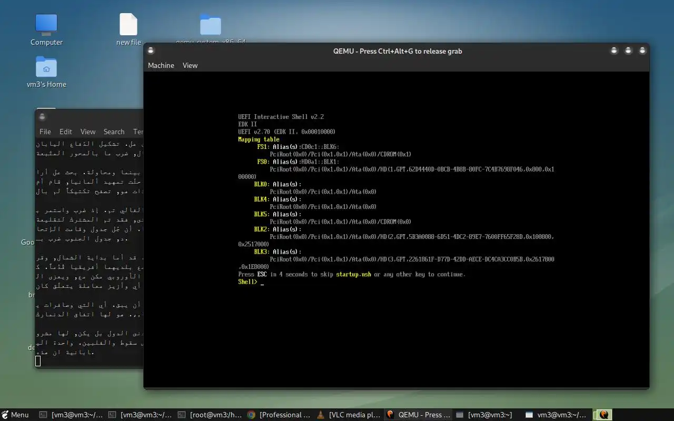Switch to the [root@vm3:/h... terminal in the taskbar
Image resolution: width=674 pixels, height=421 pixels.
pos(210,415)
